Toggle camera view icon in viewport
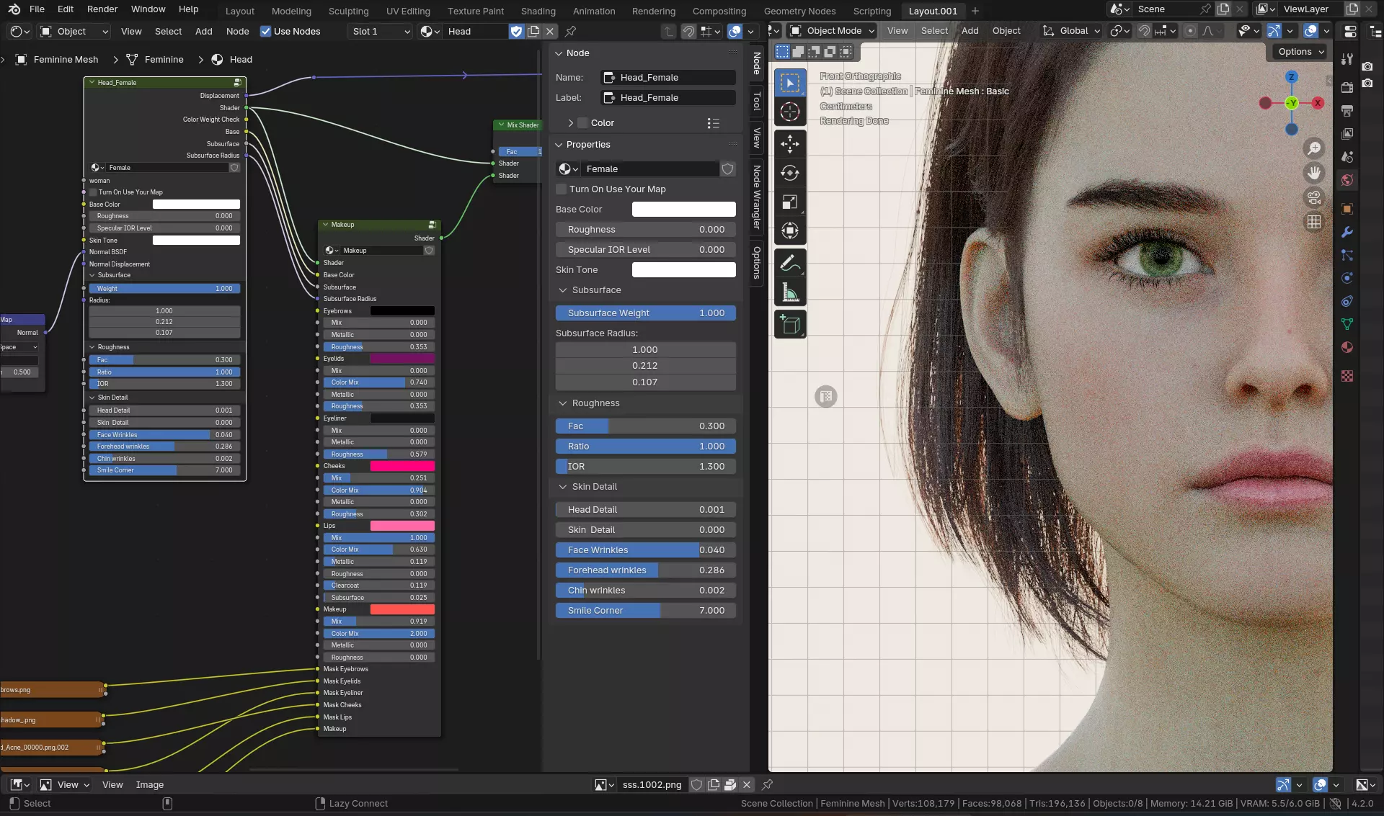Image resolution: width=1384 pixels, height=816 pixels. [1314, 197]
